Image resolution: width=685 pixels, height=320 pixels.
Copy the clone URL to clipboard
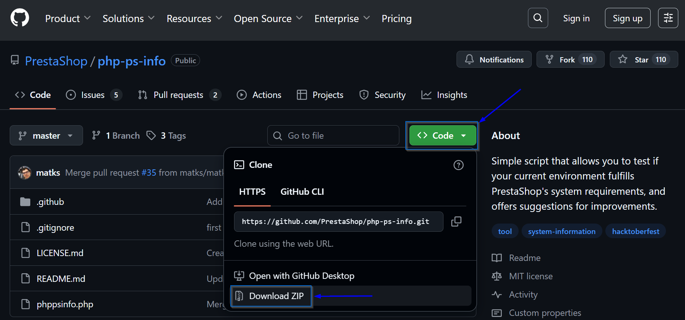pos(456,222)
